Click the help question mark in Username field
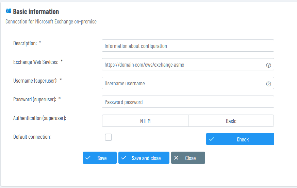The width and height of the screenshot is (297, 188). click(x=268, y=84)
